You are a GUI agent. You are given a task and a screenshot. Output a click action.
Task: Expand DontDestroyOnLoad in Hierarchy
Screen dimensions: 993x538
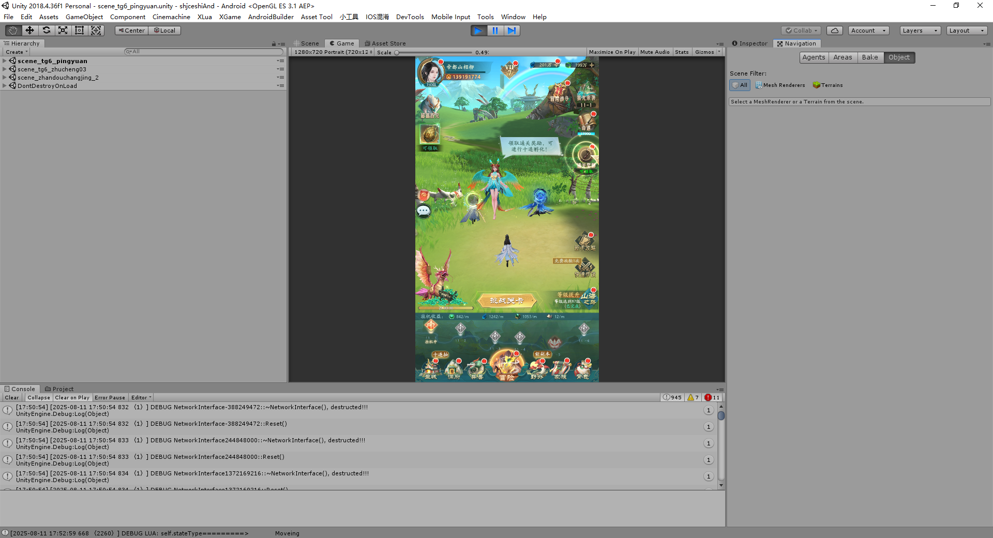[5, 86]
